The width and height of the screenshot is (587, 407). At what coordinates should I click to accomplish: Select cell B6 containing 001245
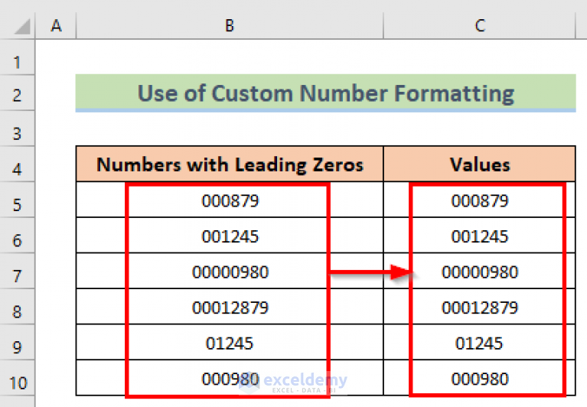click(x=230, y=236)
